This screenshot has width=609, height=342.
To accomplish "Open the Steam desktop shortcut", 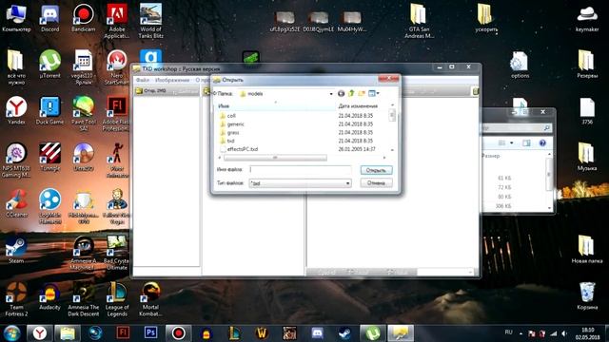I will point(16,250).
